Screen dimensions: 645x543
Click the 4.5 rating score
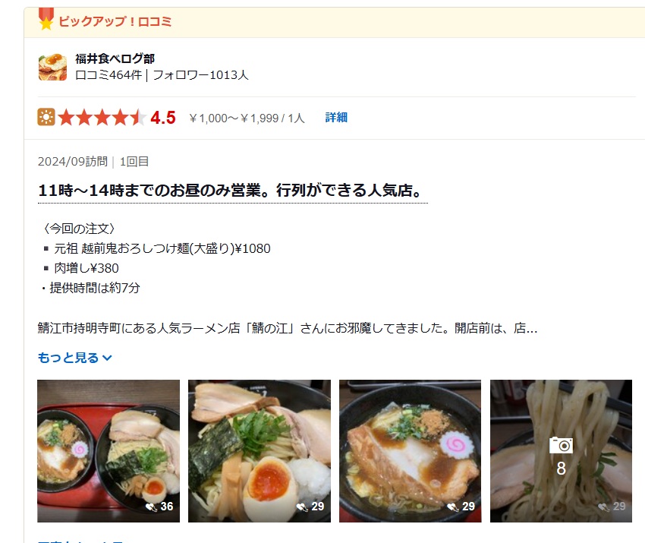tap(163, 118)
